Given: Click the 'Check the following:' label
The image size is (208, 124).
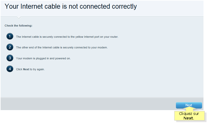Looking at the screenshot, I should 18,26.
